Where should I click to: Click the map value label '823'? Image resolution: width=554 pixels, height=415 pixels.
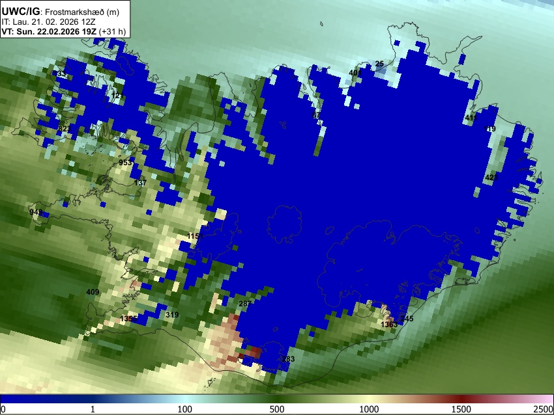[x=65, y=128]
